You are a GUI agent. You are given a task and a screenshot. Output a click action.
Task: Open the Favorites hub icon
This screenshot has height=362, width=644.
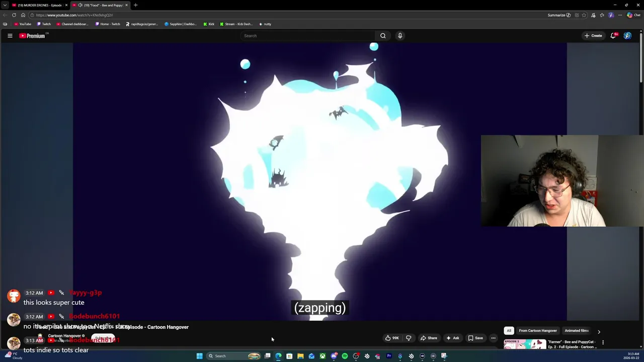(x=602, y=15)
